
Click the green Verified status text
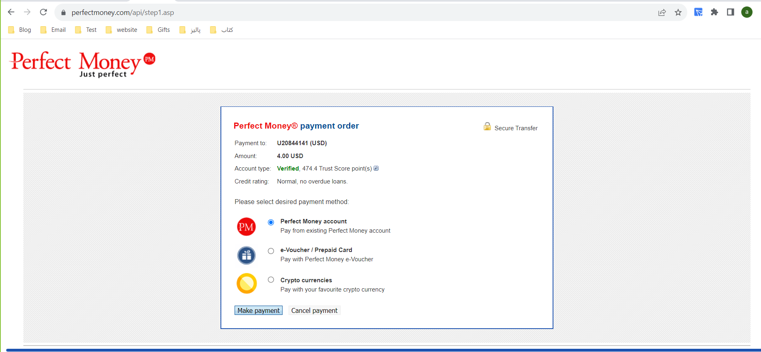click(x=288, y=169)
